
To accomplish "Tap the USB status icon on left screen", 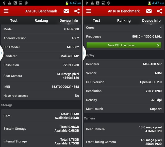I will coord(4,3).
